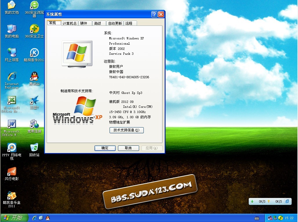
Task: Open the 我的文档 desktop icon
Action: (x=12, y=8)
